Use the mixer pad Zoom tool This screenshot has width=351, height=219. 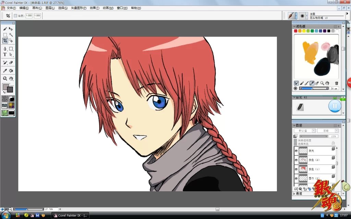322,83
